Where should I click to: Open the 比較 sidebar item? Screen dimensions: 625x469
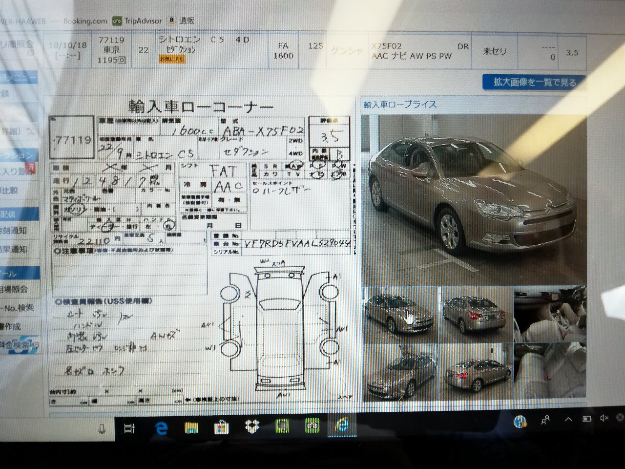pos(10,191)
